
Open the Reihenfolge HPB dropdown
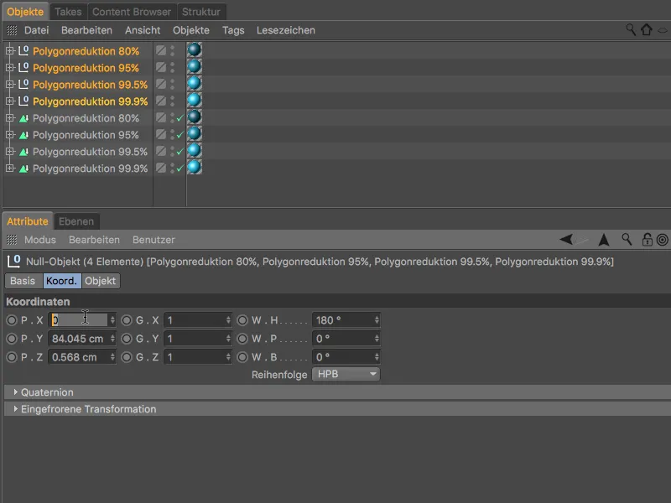[x=346, y=374]
